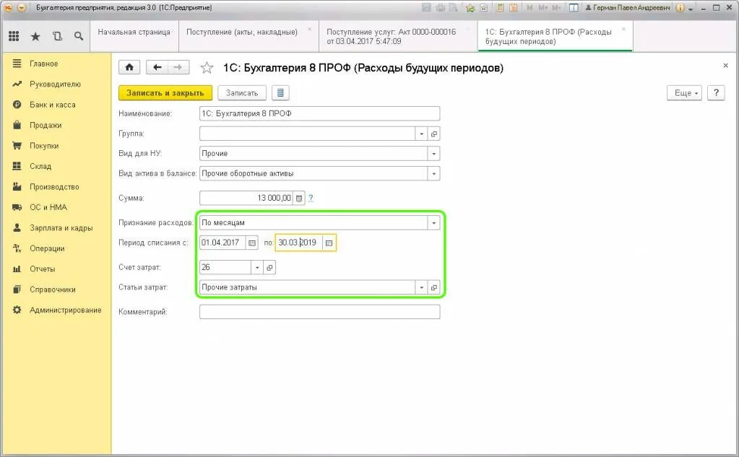Open the Покупки section
739x457 pixels.
(x=44, y=146)
